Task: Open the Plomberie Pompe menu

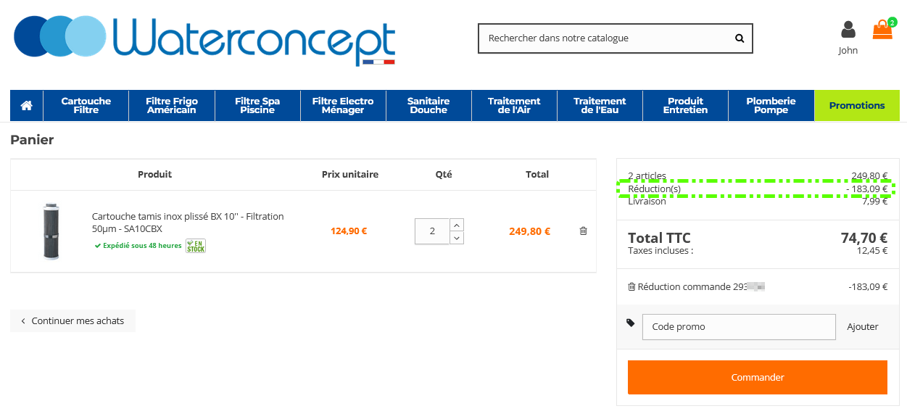Action: click(x=771, y=106)
